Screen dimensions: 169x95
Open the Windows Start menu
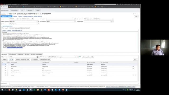[x=2, y=90]
